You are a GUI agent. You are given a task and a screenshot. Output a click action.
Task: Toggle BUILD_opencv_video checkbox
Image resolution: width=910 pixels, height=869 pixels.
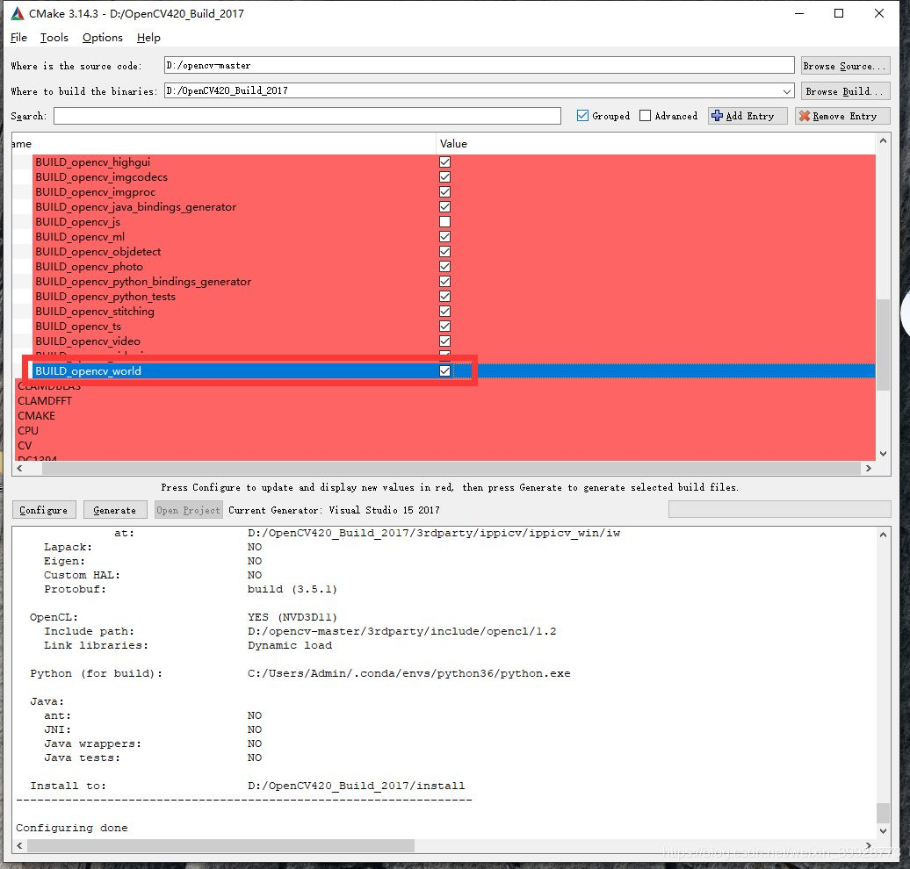pos(444,341)
